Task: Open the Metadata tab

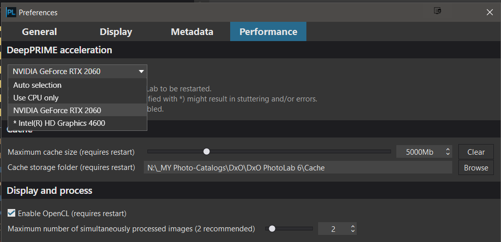Action: point(192,31)
